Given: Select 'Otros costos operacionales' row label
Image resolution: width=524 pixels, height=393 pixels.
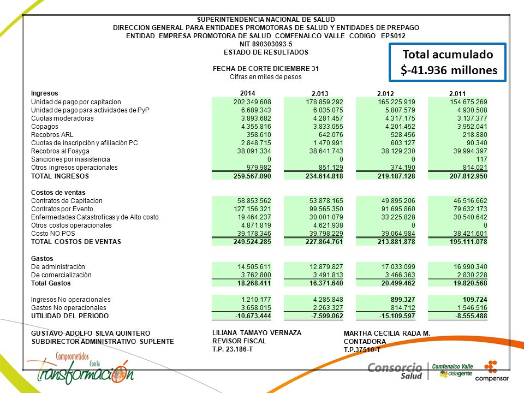Looking at the screenshot, I should pos(71,225).
